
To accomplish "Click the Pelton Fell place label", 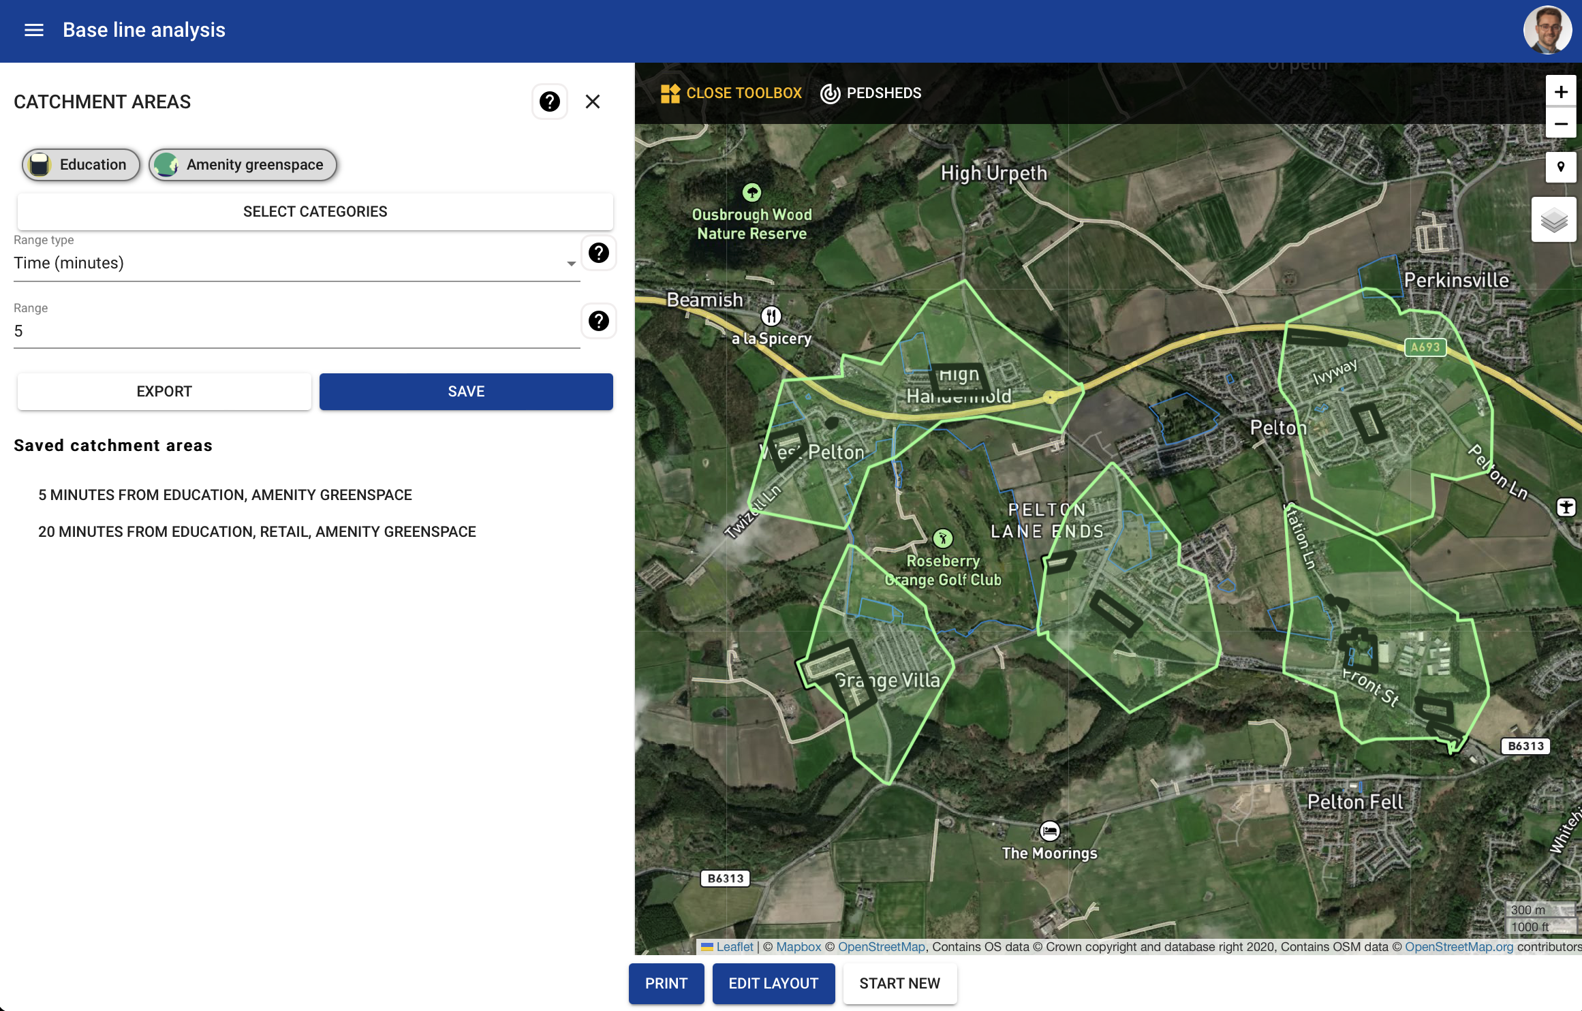I will point(1354,802).
